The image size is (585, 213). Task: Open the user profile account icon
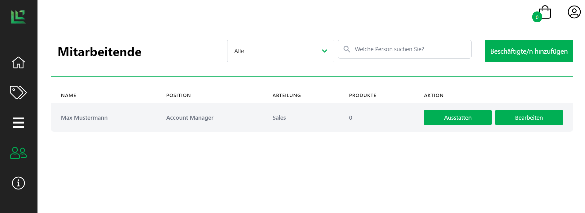coord(574,12)
